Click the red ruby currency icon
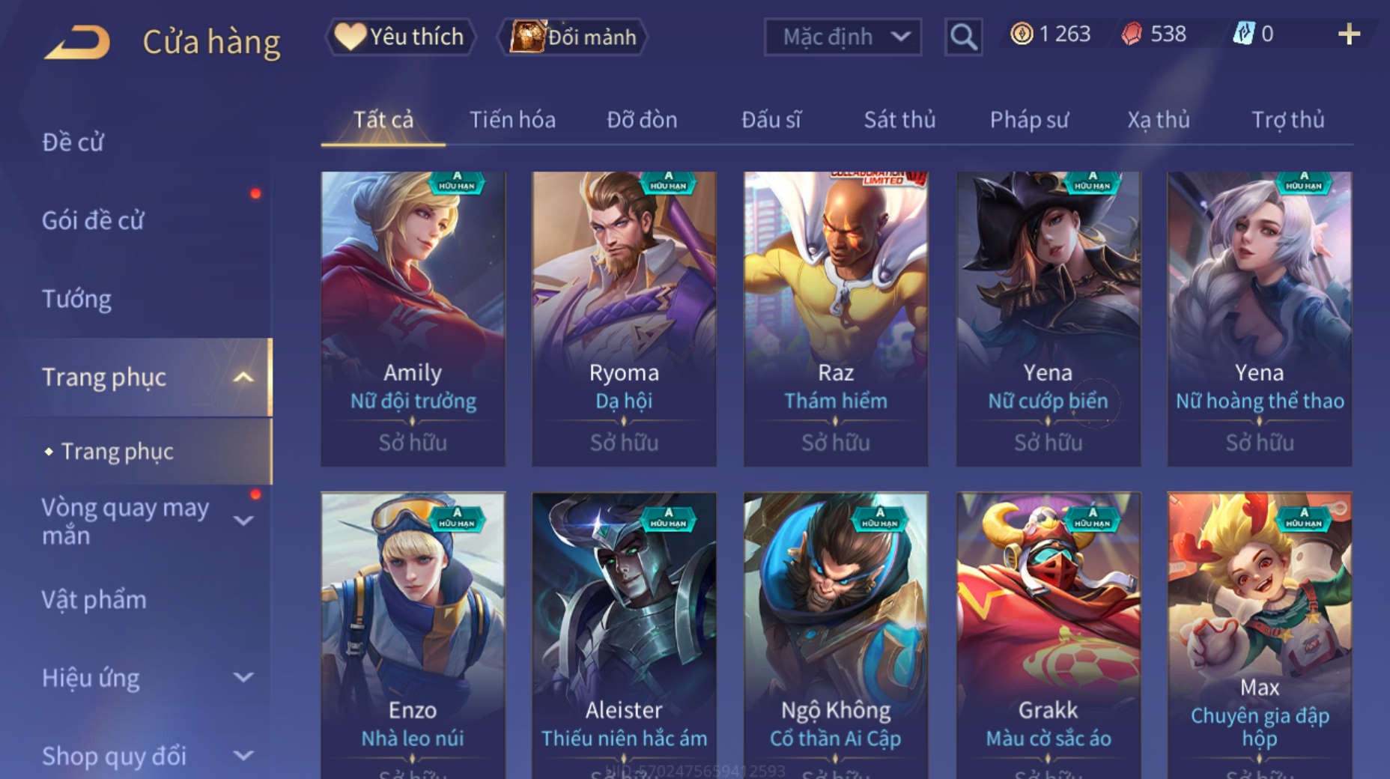 coord(1132,34)
